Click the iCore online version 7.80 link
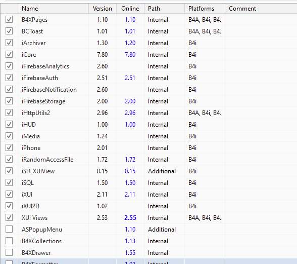297x264 pixels. coord(130,55)
